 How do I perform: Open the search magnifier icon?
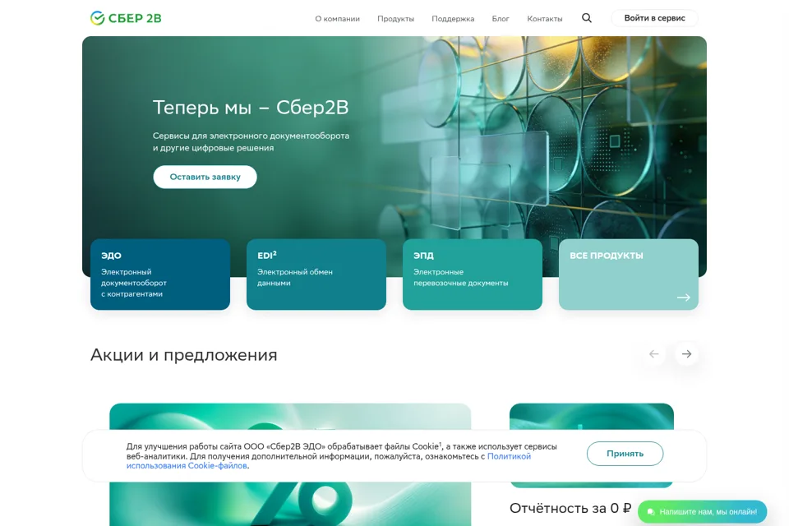pyautogui.click(x=587, y=18)
